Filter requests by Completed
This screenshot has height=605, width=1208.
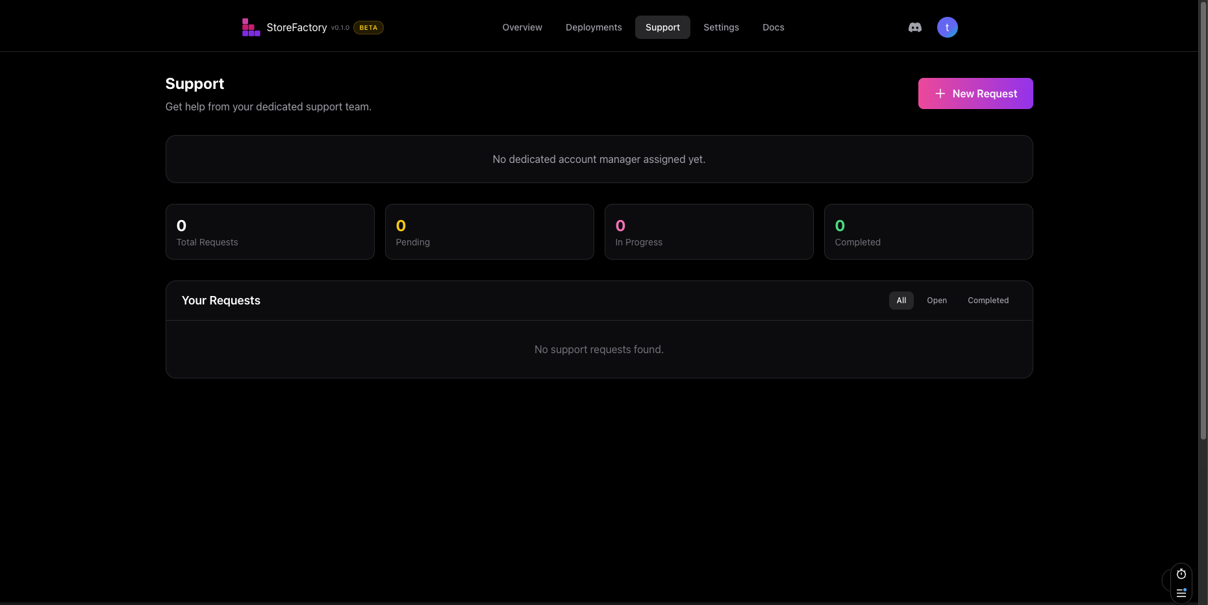[x=988, y=301]
